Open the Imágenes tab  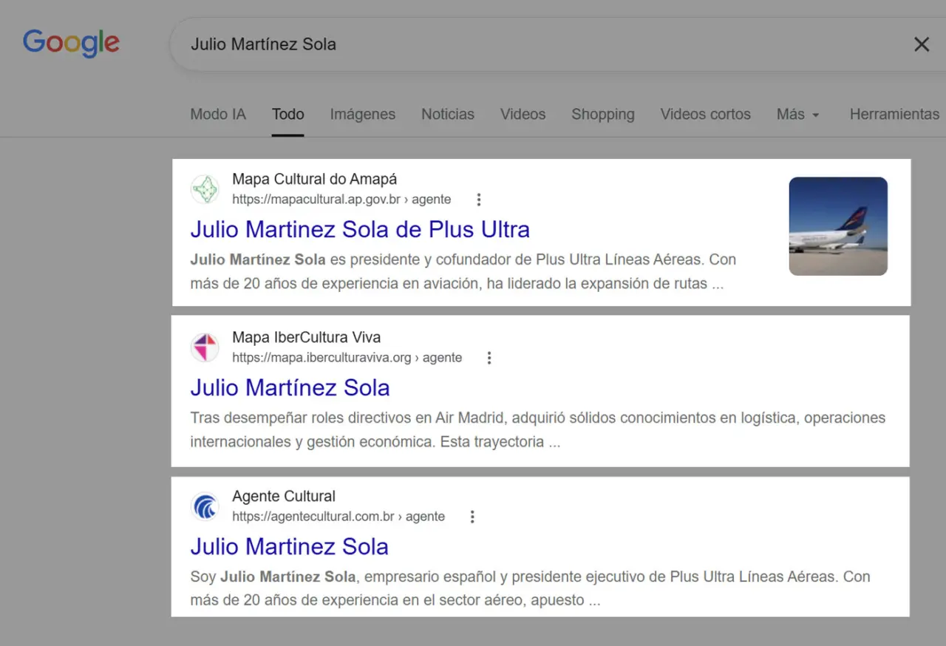click(x=362, y=114)
